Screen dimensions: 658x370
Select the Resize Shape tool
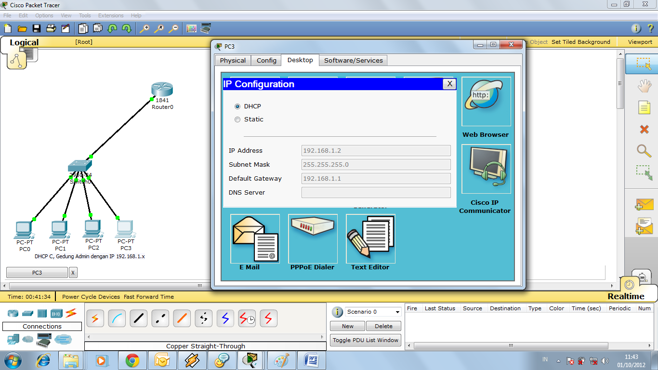(x=644, y=173)
